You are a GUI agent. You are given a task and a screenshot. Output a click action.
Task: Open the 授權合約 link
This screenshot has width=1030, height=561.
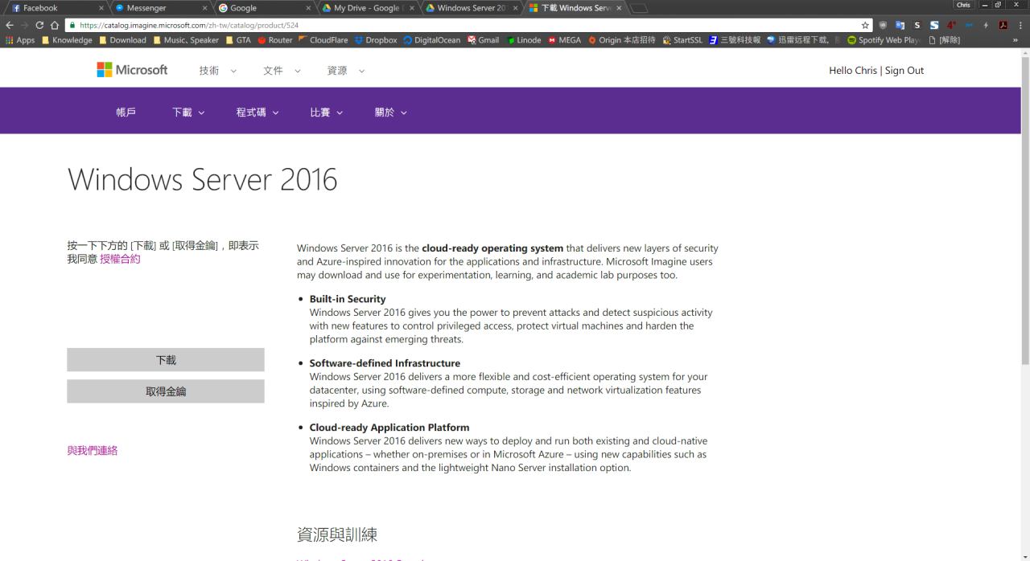[x=120, y=259]
